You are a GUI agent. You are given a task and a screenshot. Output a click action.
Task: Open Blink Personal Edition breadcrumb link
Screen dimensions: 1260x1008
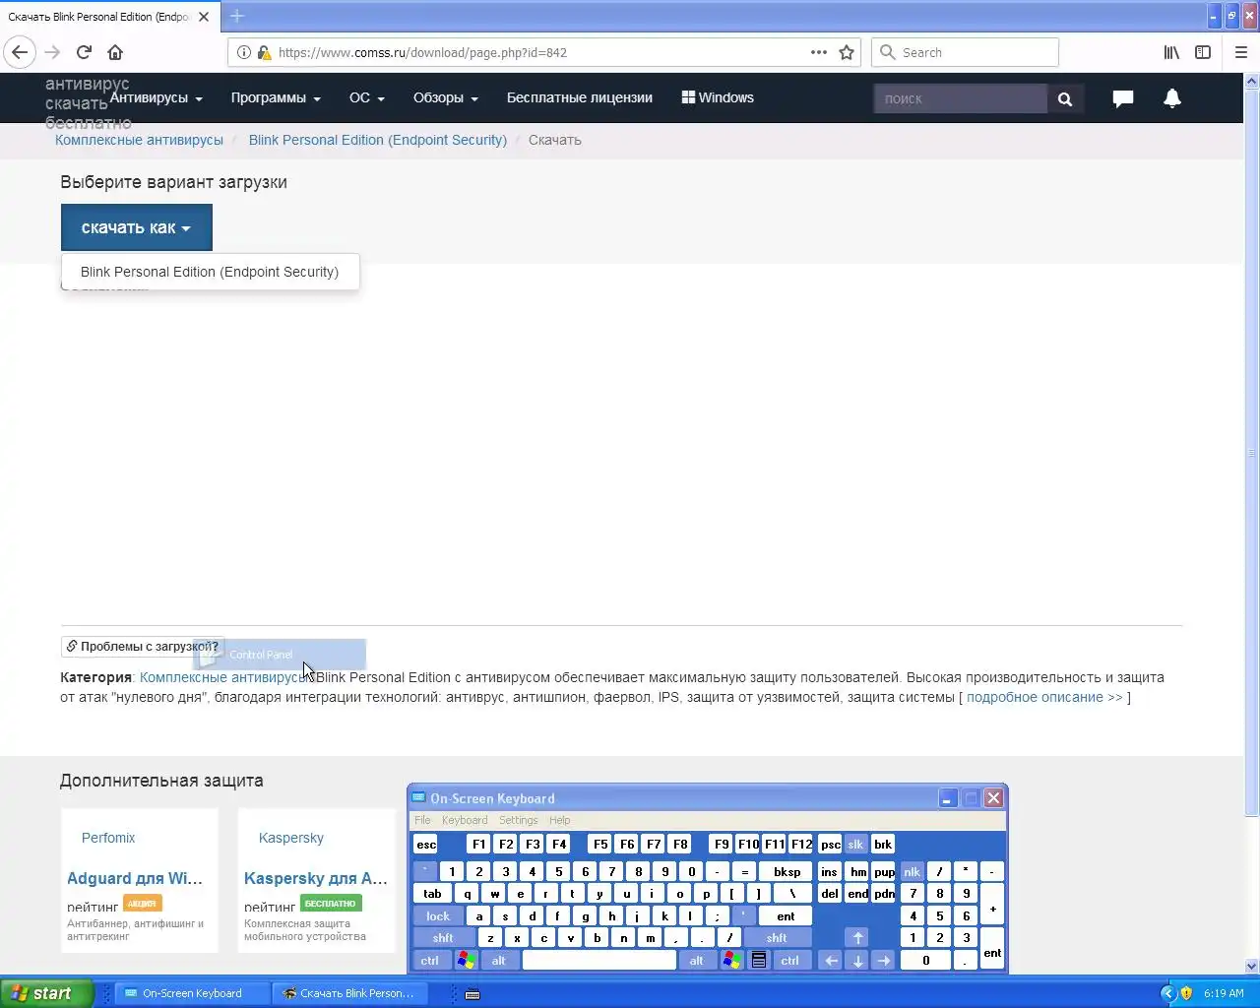click(378, 140)
